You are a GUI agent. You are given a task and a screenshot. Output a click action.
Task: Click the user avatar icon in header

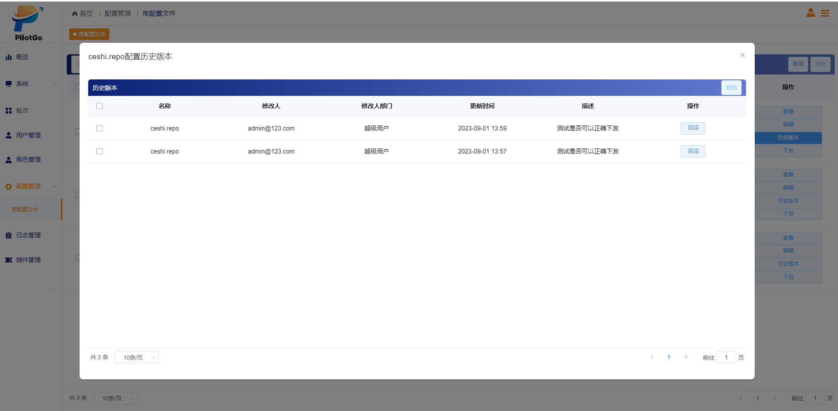pyautogui.click(x=810, y=13)
